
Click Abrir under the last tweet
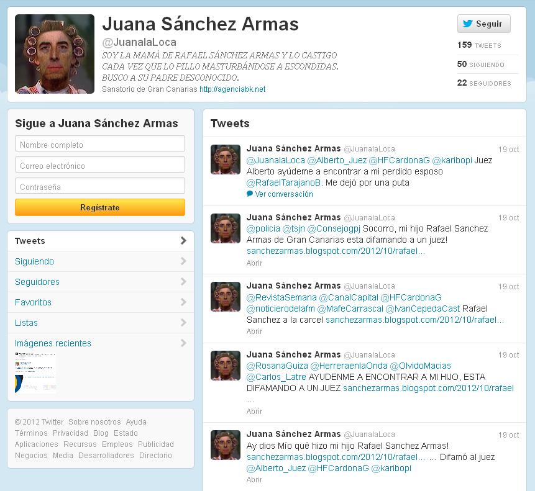pos(254,479)
